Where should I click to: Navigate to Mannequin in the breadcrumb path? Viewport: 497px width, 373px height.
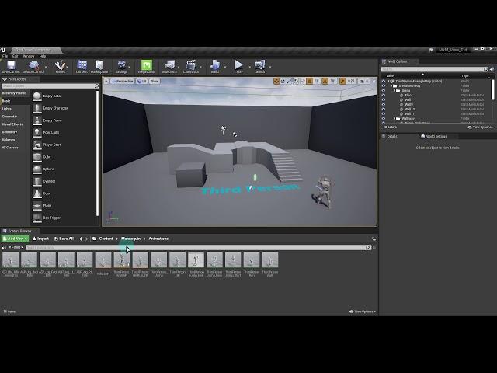[130, 239]
